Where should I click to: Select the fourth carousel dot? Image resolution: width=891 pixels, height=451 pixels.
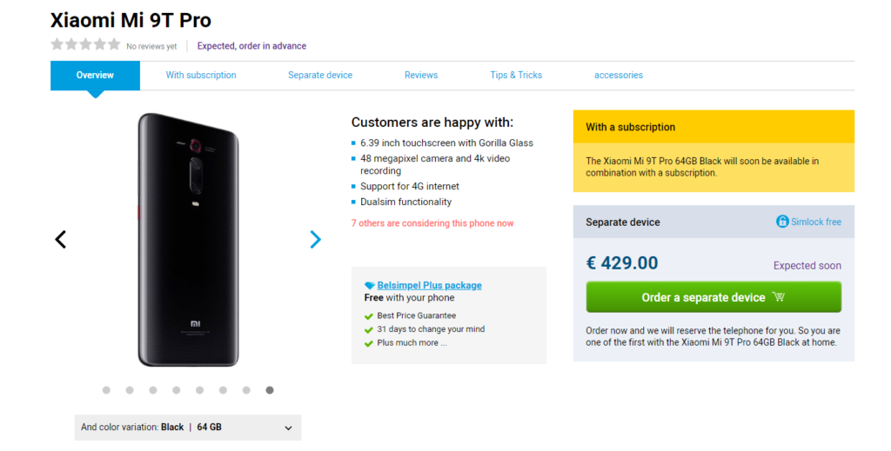176,390
